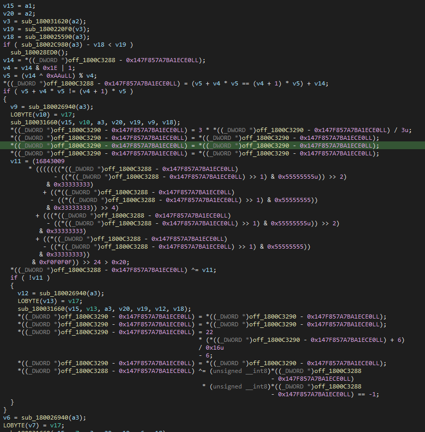Viewport: 425px width, 432px height.
Task: Select the variable v20 on line two
Action: point(9,13)
